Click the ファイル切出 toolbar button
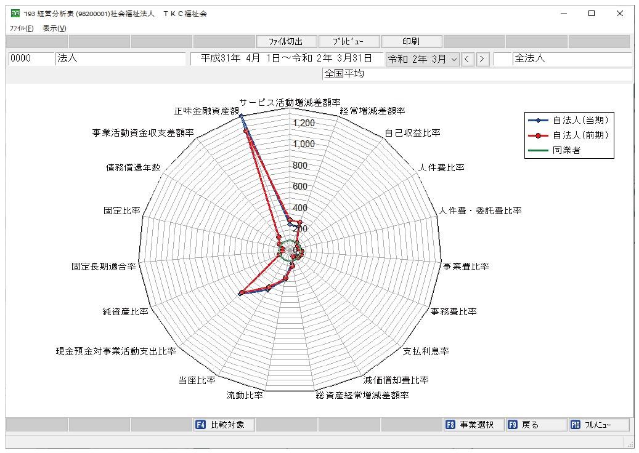639x453 pixels. 286,41
